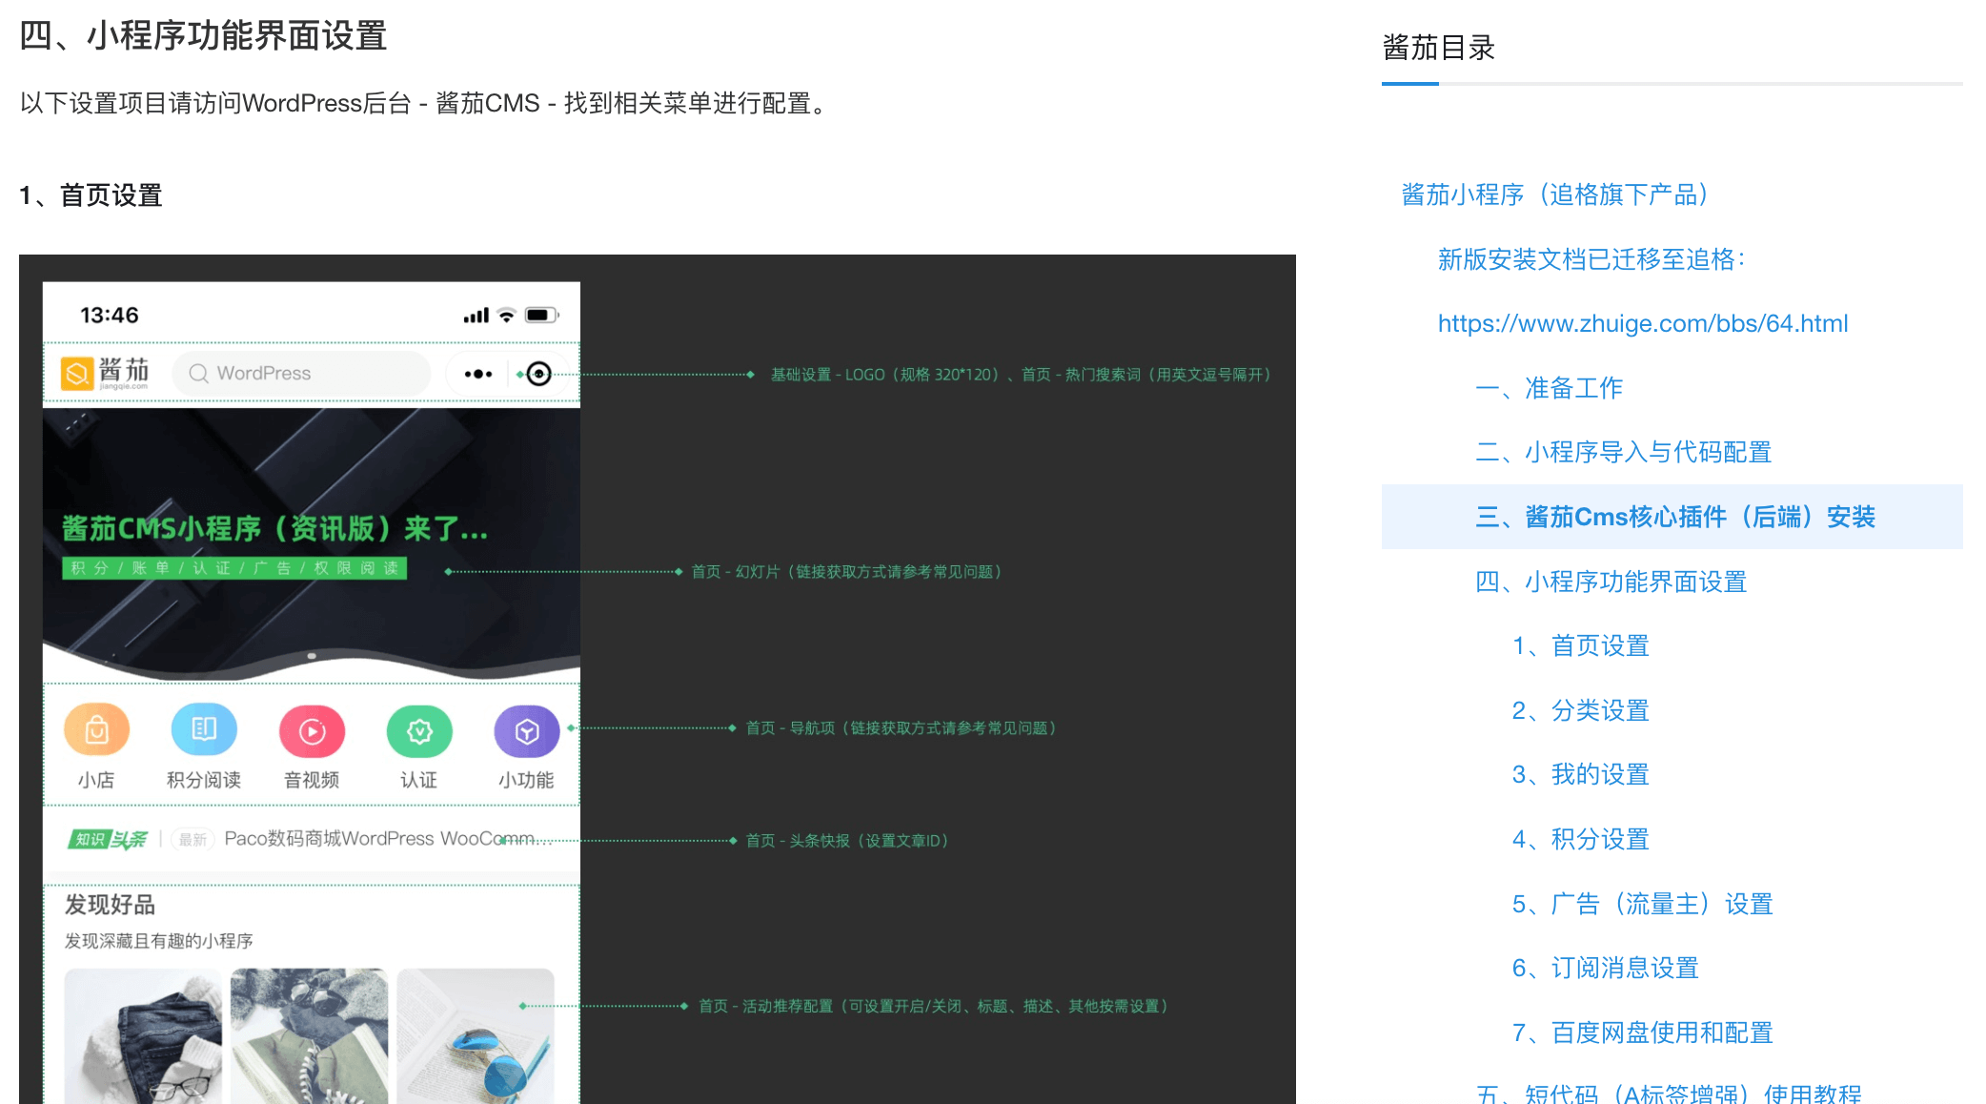Select 三、酱茄Cms核心插件（后端）安装

(x=1672, y=517)
